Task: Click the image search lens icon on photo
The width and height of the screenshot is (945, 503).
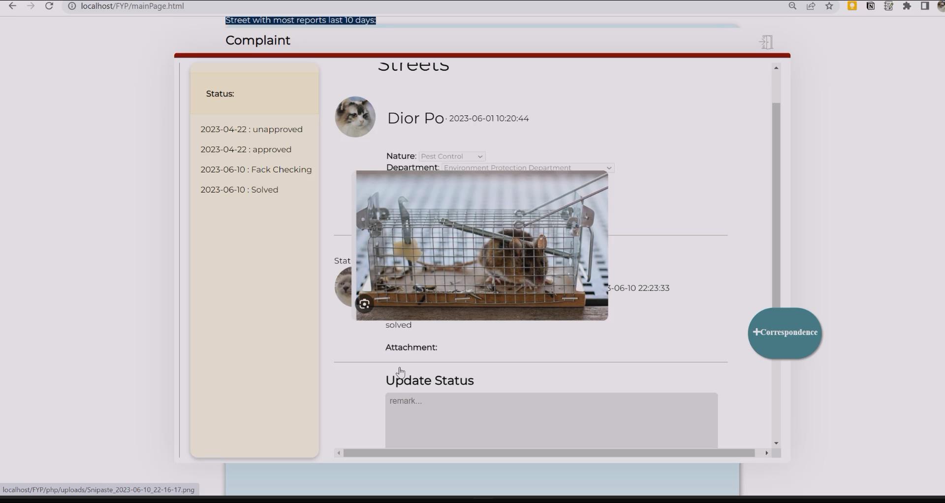Action: (364, 304)
